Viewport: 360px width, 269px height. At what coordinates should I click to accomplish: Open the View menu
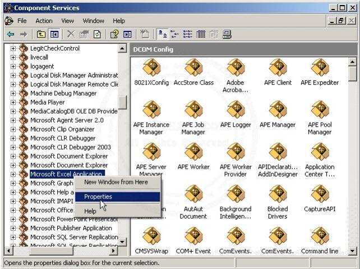(67, 21)
